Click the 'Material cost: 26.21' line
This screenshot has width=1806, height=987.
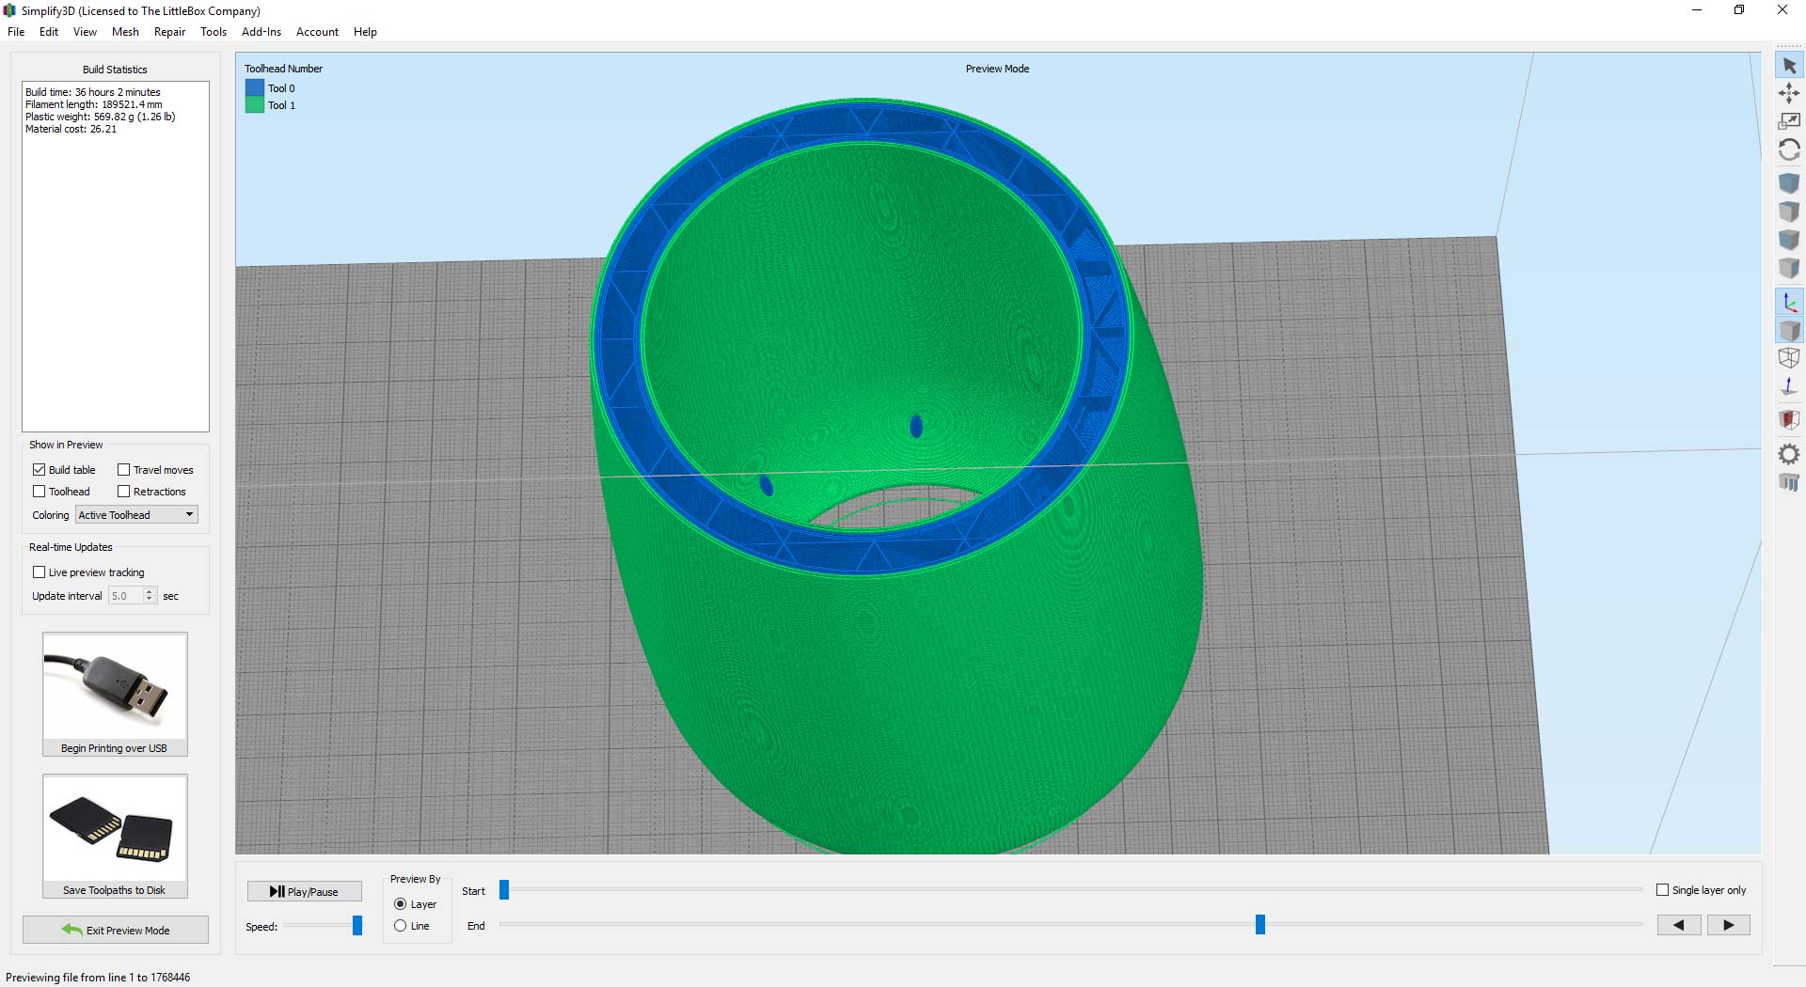[x=71, y=129]
